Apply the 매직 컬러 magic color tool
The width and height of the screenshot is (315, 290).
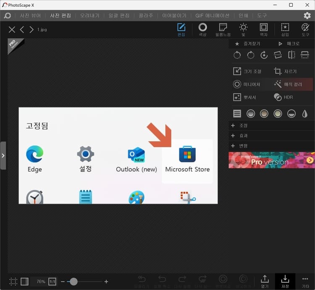(x=288, y=84)
